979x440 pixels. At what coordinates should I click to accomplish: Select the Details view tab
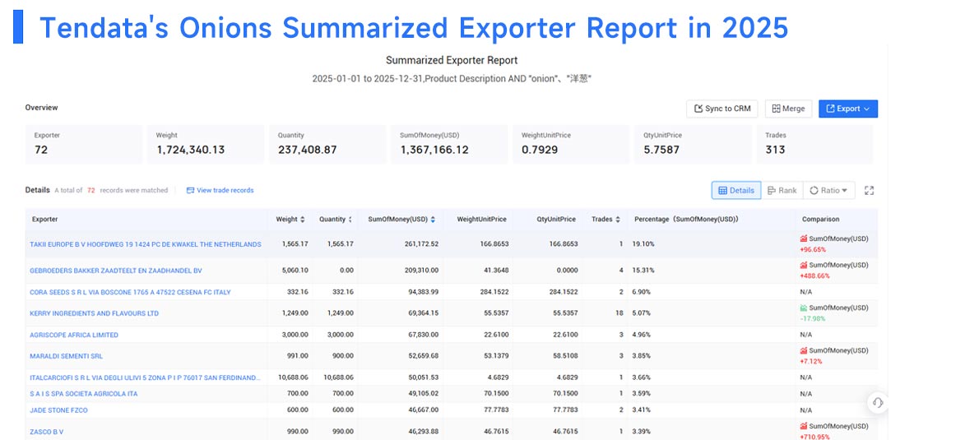[736, 190]
